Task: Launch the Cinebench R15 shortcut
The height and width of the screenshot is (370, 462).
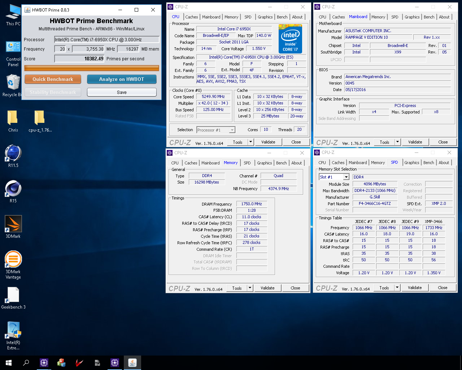Action: (x=13, y=192)
